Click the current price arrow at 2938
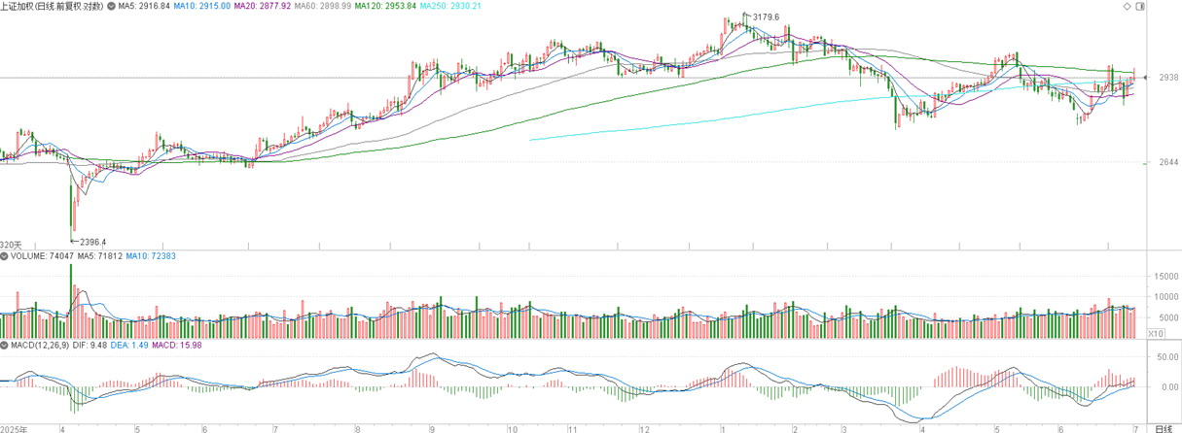The image size is (1182, 433). point(1147,77)
